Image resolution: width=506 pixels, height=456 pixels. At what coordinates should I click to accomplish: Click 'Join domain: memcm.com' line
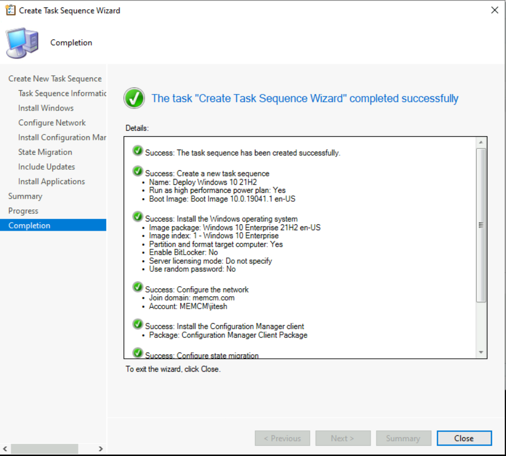click(x=192, y=298)
